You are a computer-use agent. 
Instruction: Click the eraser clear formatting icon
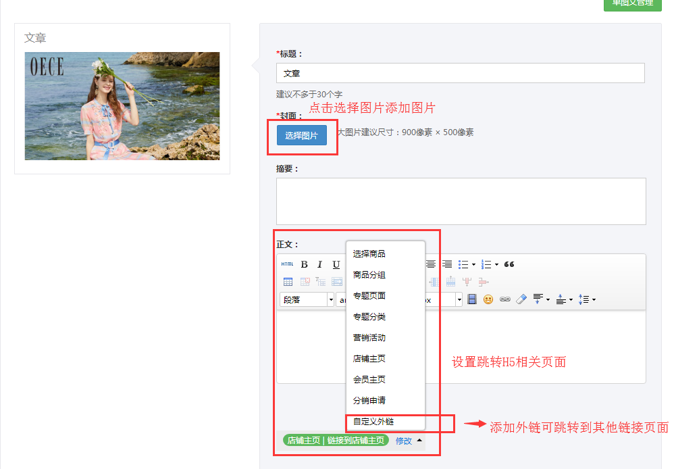point(521,299)
